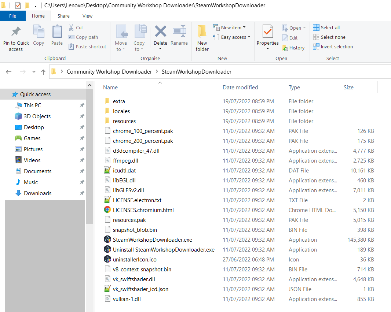Click the Downloads arrow sidebar icon
391x312 pixels.
click(x=18, y=193)
